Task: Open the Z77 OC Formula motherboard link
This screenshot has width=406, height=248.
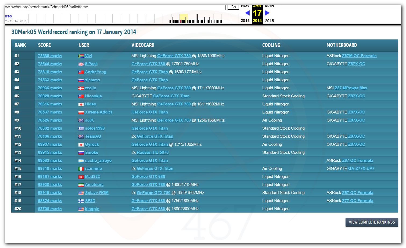Action: click(x=358, y=201)
